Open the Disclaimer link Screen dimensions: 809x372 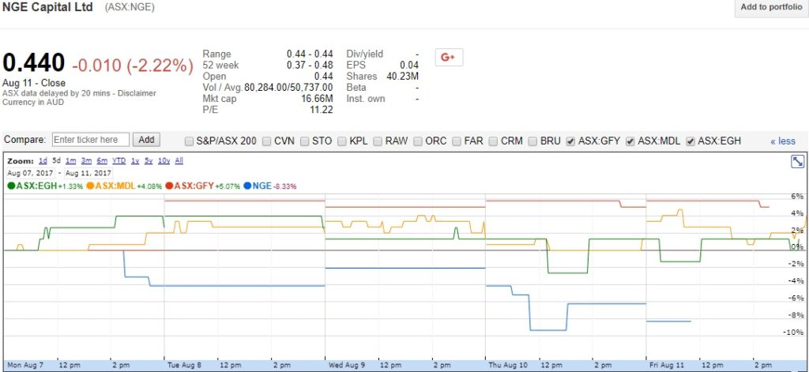(137, 93)
